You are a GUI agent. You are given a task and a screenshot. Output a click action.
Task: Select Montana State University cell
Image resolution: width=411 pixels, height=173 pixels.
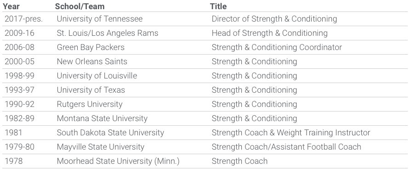coord(102,118)
